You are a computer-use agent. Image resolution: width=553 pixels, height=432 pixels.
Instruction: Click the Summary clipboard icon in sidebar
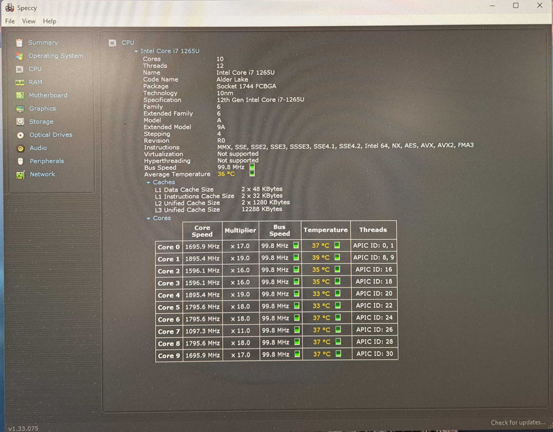(x=19, y=43)
